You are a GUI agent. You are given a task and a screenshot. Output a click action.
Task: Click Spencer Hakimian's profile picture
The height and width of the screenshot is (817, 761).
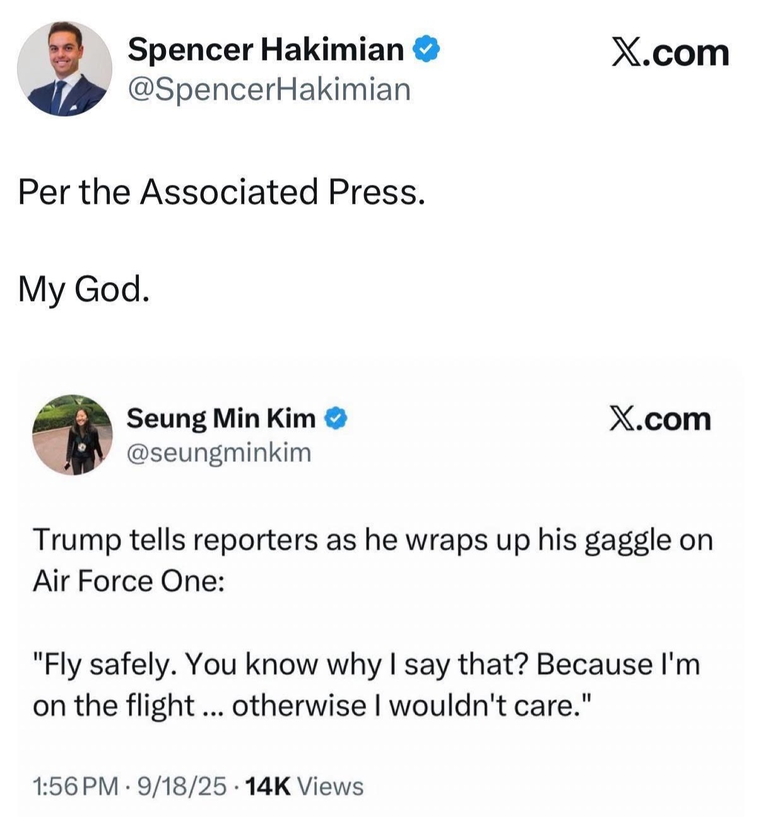click(x=64, y=69)
